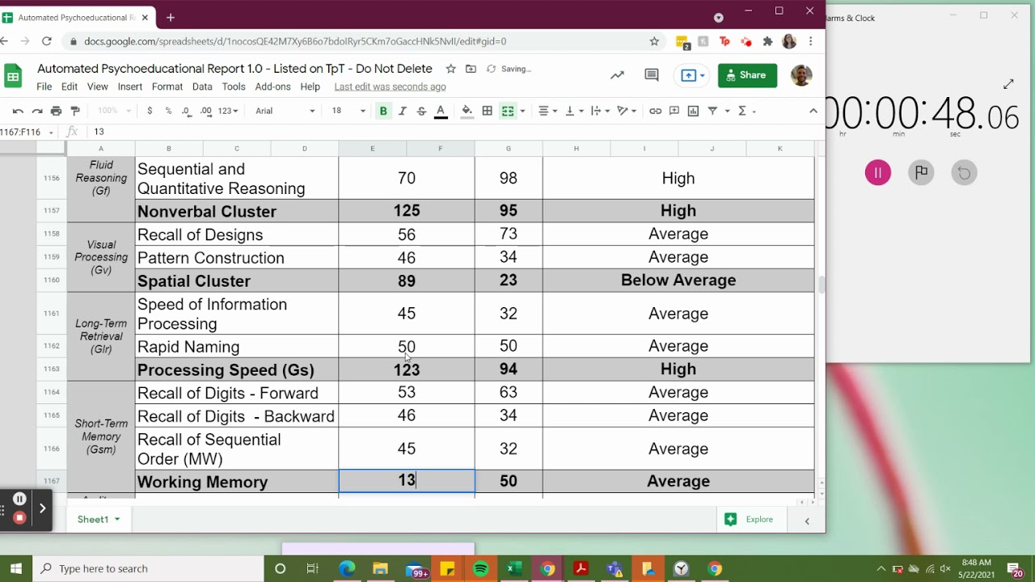
Task: Open vertical align dropdown
Action: point(574,111)
